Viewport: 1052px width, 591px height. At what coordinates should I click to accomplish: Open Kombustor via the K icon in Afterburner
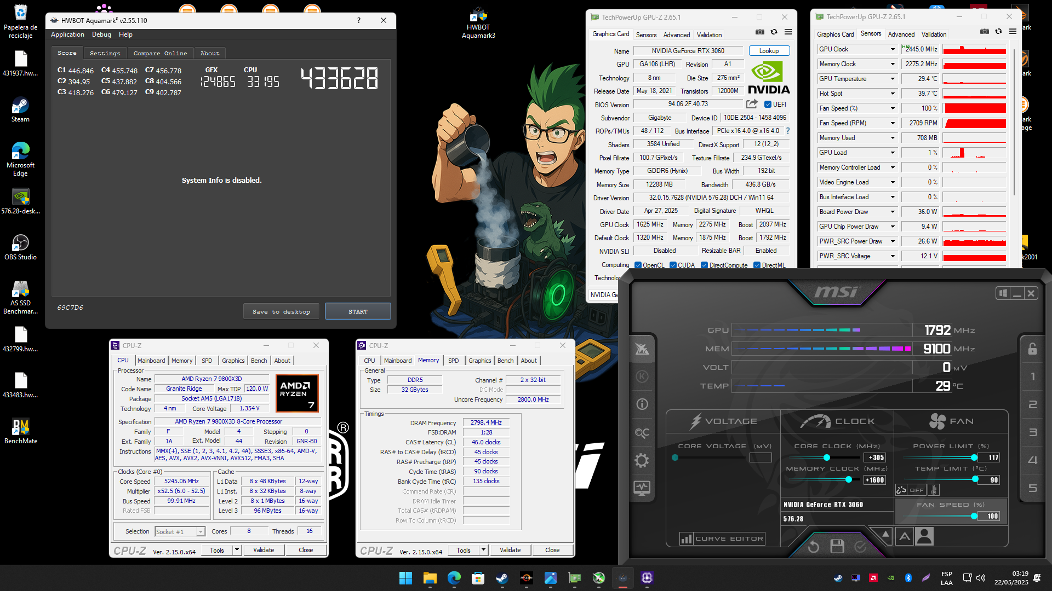(x=642, y=376)
